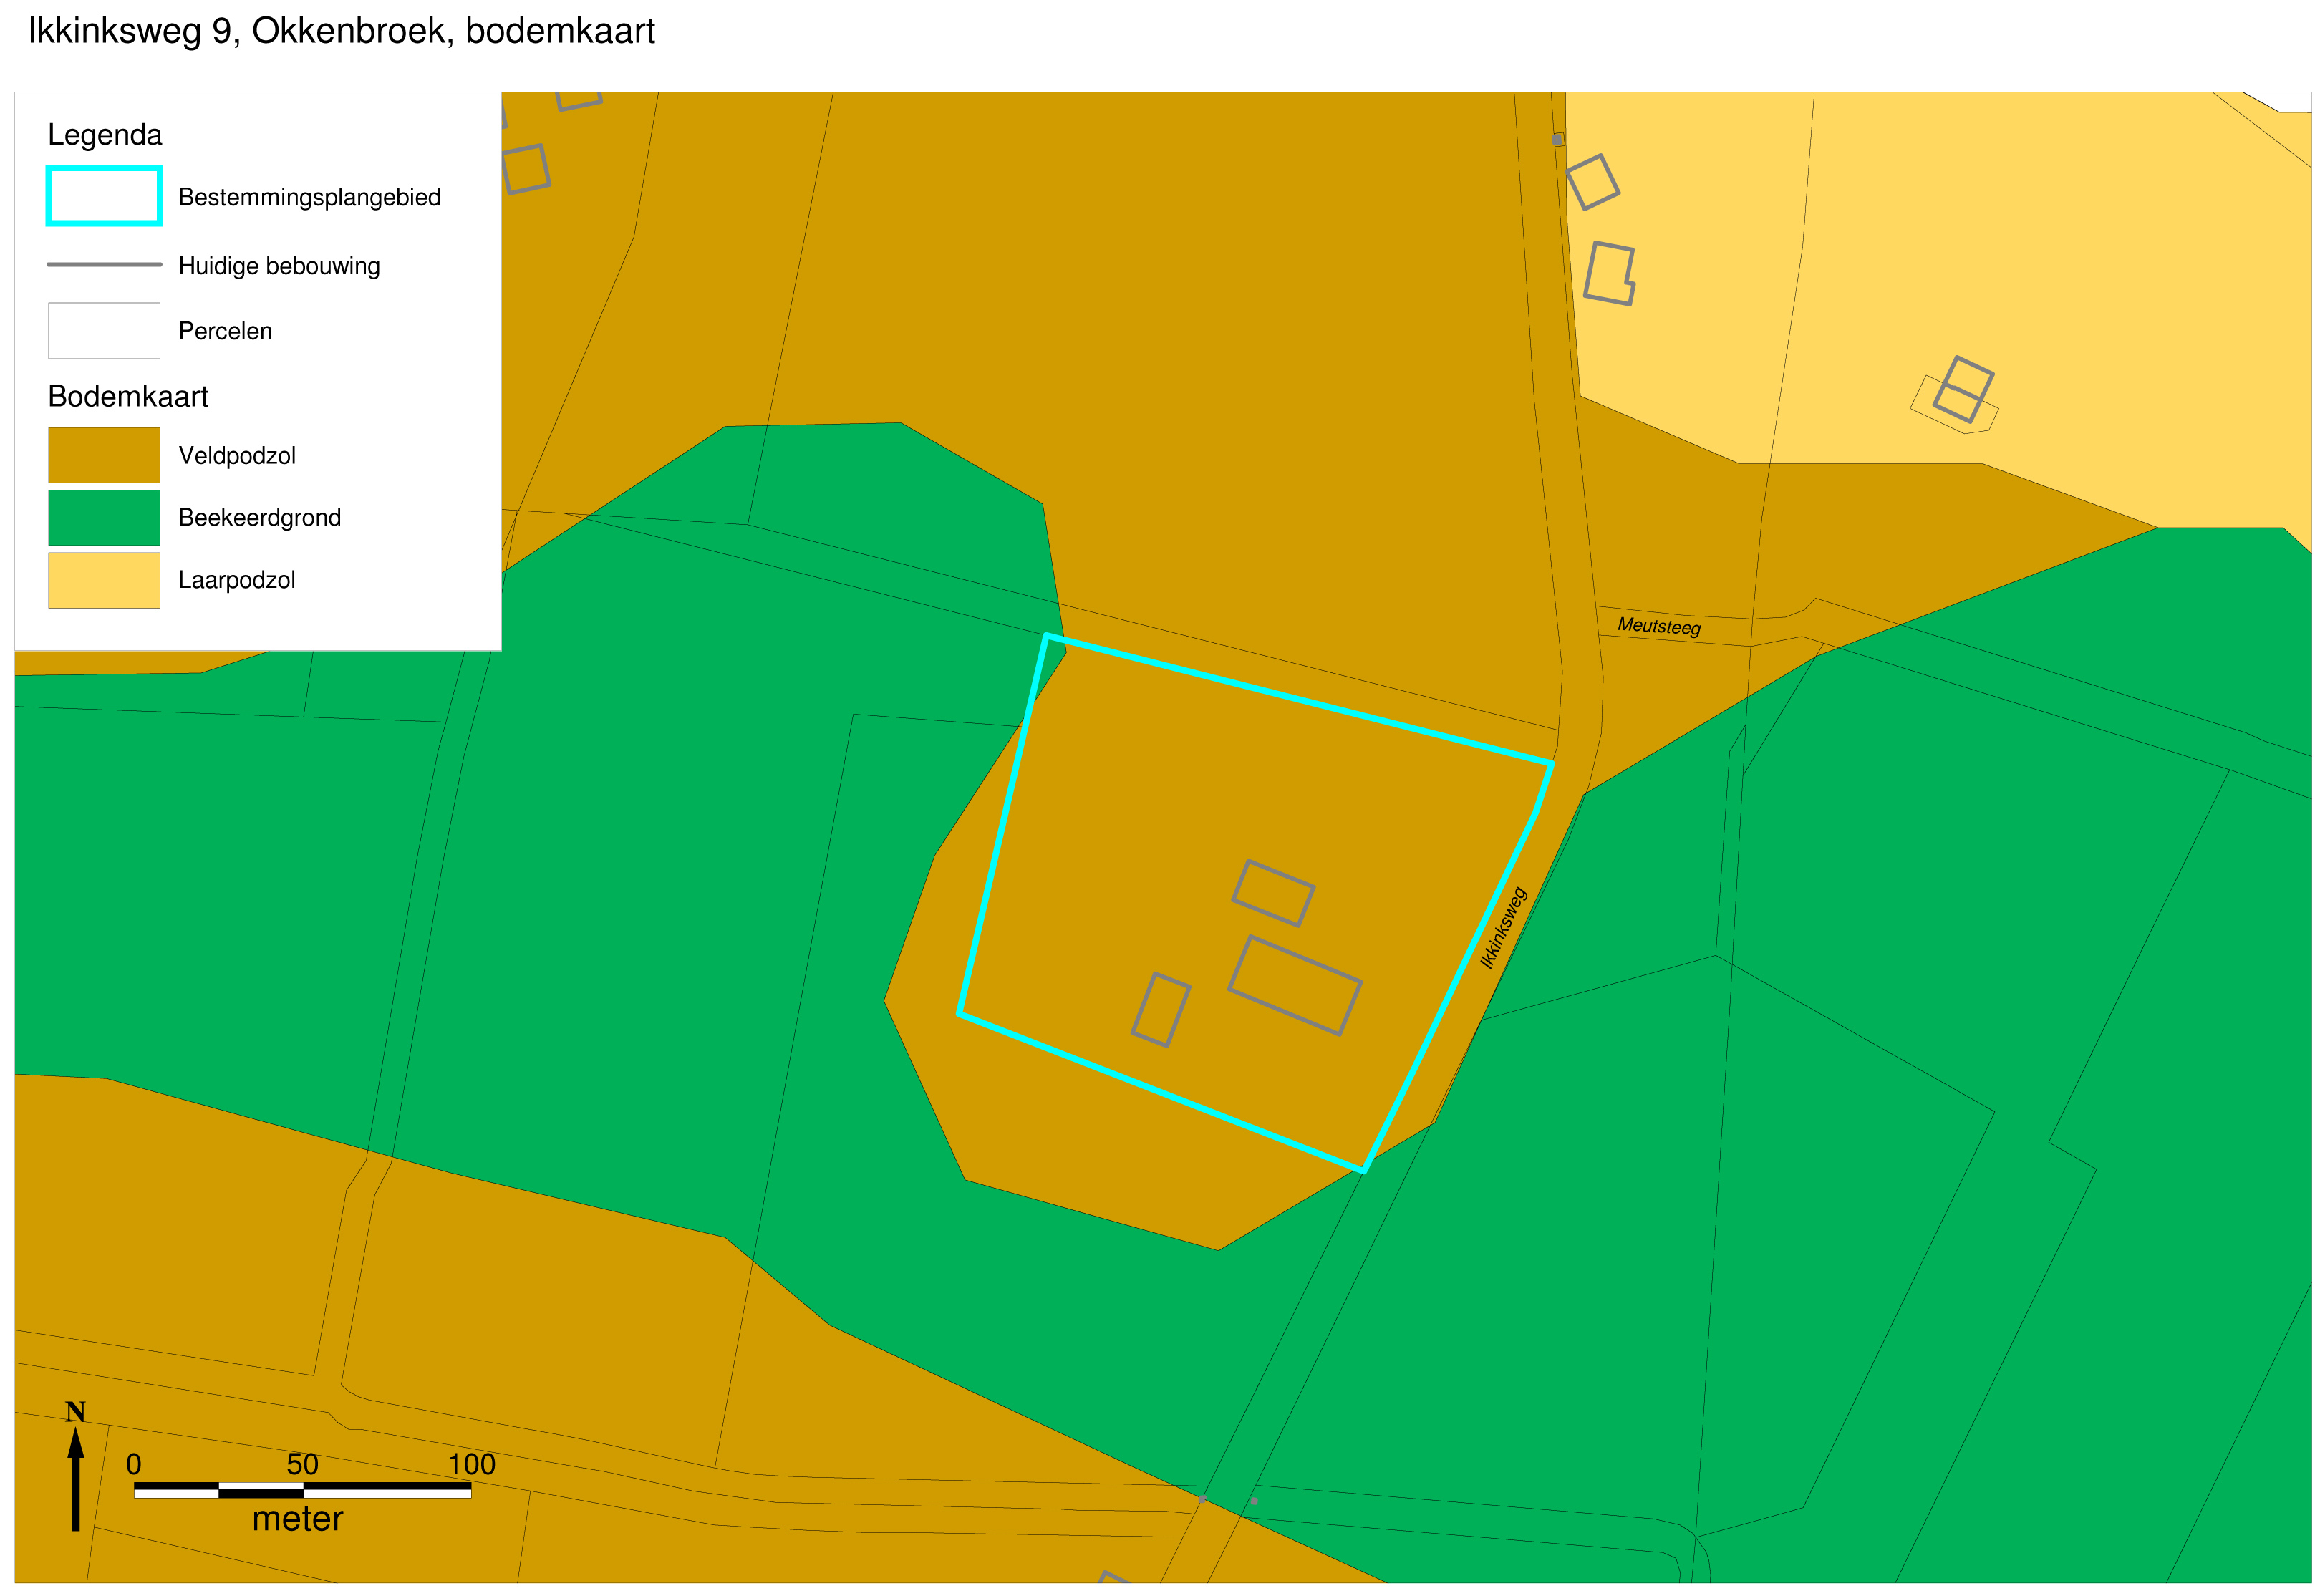Click the double-square building in Laarpodzol zone

click(1964, 390)
